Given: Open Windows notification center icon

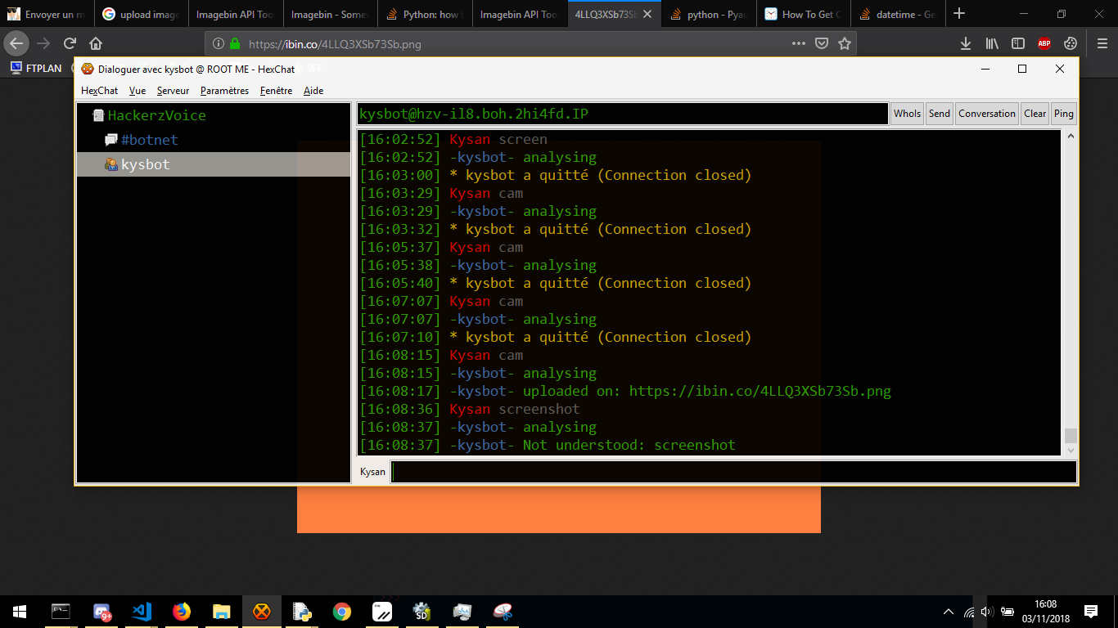Looking at the screenshot, I should coord(1090,611).
